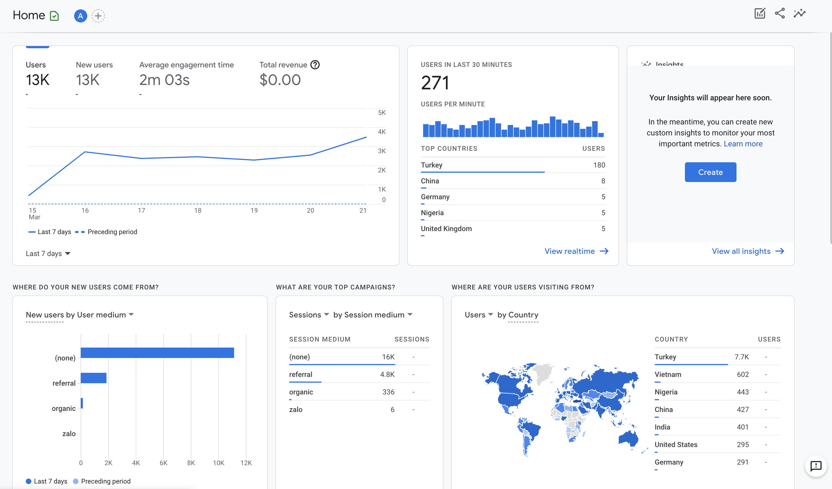The height and width of the screenshot is (489, 832).
Task: Click the add comparison plus icon
Action: (x=98, y=16)
